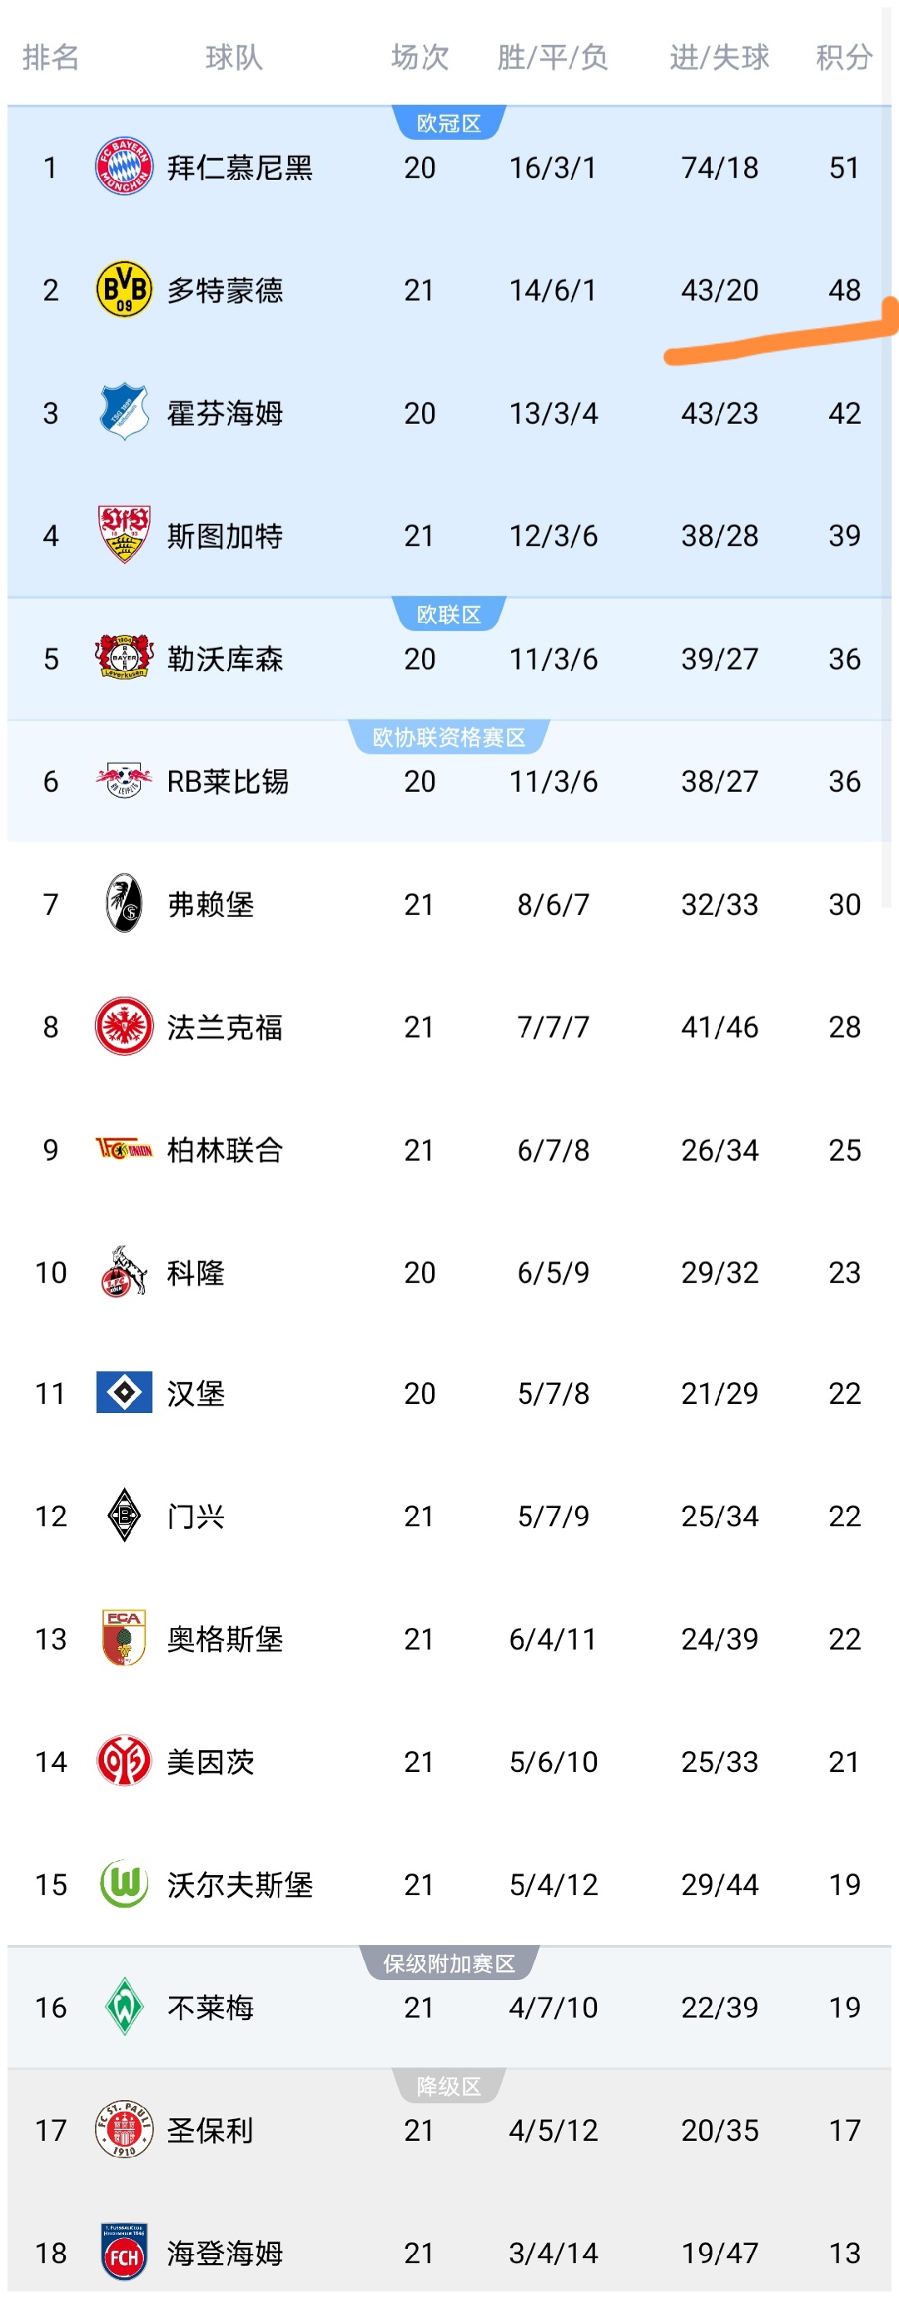Tap the 降级区 zone label
This screenshot has width=899, height=2299.
tap(449, 2087)
